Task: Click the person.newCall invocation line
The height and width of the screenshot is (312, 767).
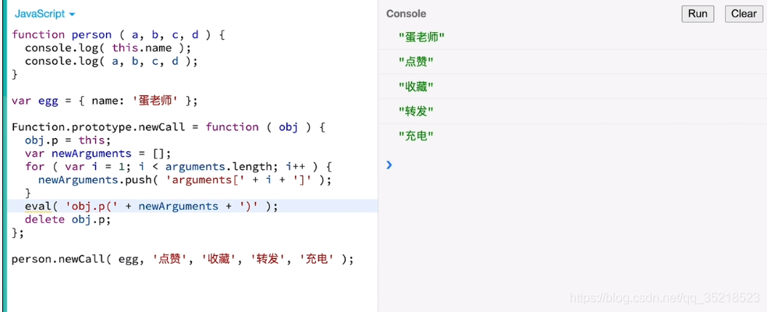Action: [183, 259]
